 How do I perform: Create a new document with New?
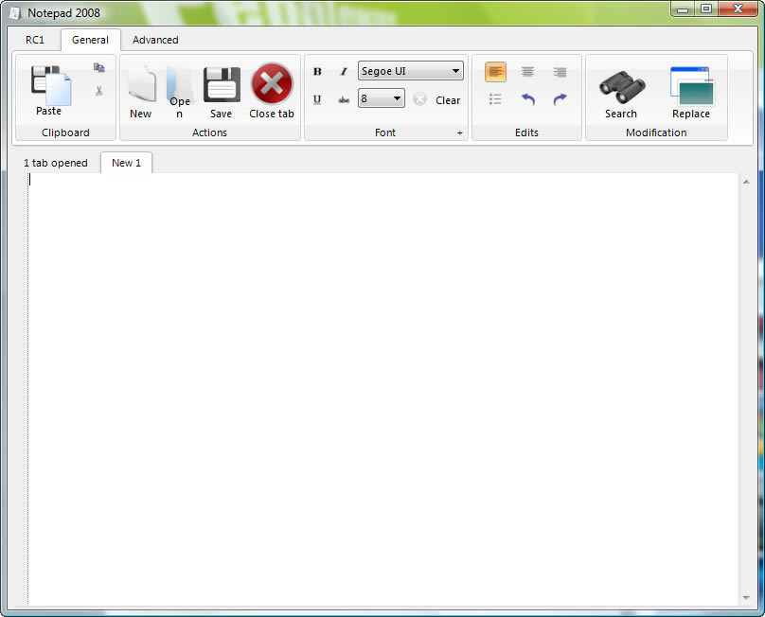[141, 91]
